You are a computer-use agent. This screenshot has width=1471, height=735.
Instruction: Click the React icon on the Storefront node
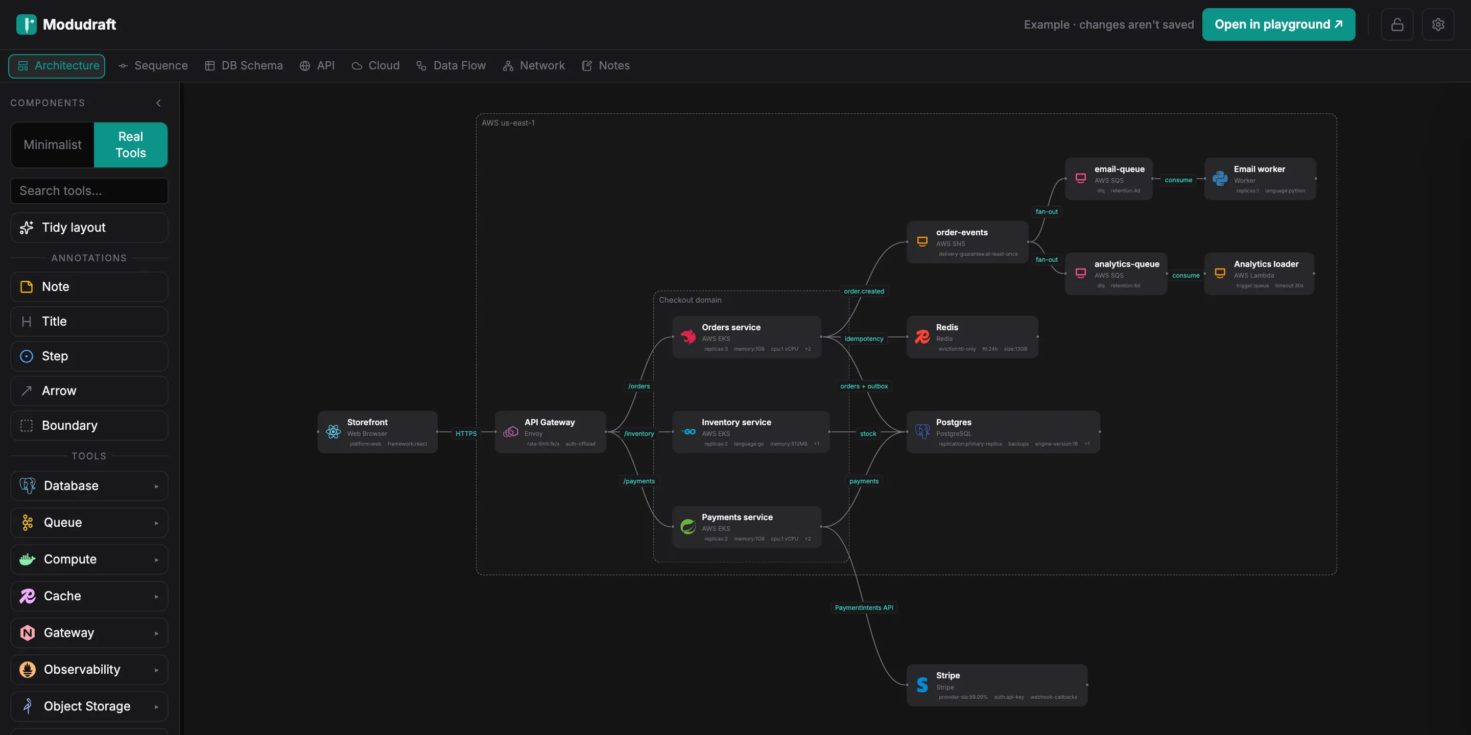click(x=334, y=432)
